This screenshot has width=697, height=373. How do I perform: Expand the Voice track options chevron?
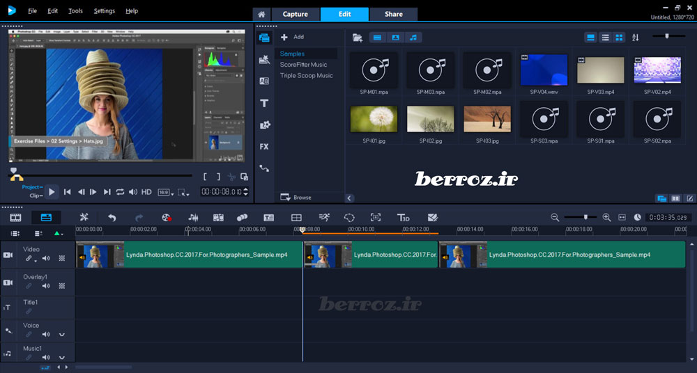(62, 335)
